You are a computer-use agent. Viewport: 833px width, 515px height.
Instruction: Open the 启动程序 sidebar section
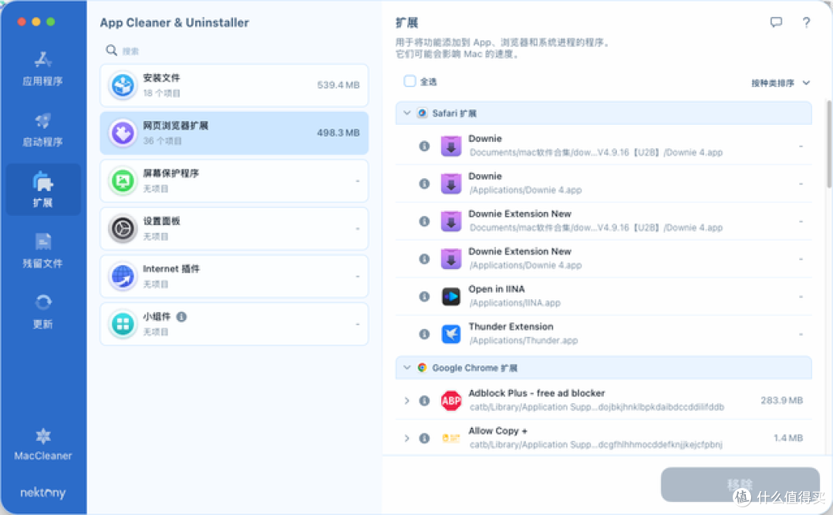42,130
